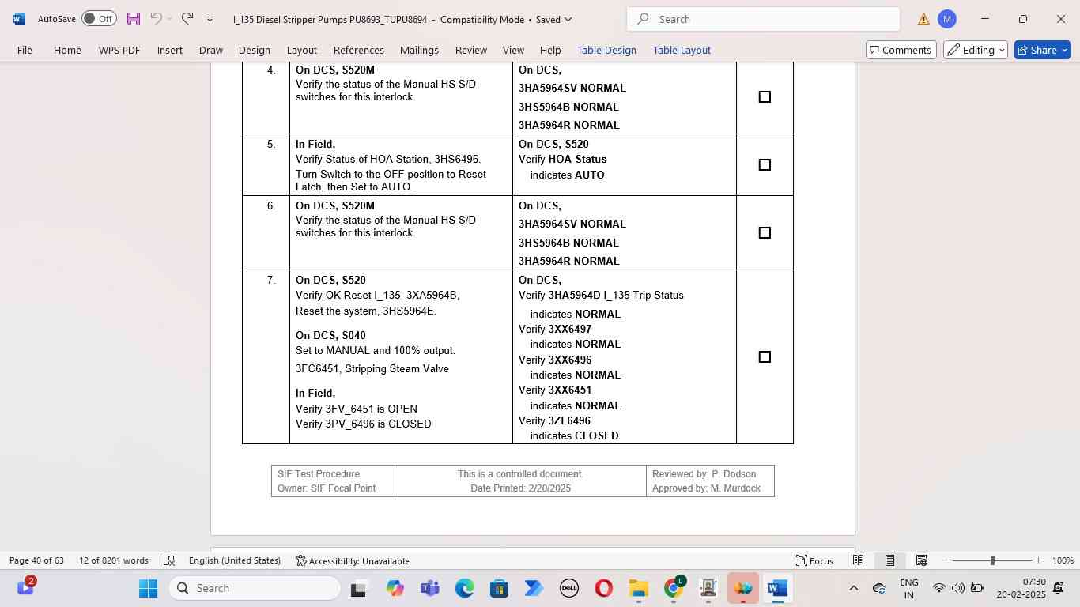This screenshot has height=607, width=1080.
Task: Switch to the Home tab
Action: (67, 50)
